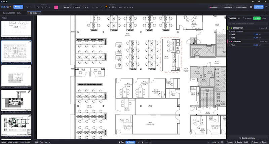The image size is (269, 144).
Task: Open the hatched fill color swatch
Action: (60, 7)
